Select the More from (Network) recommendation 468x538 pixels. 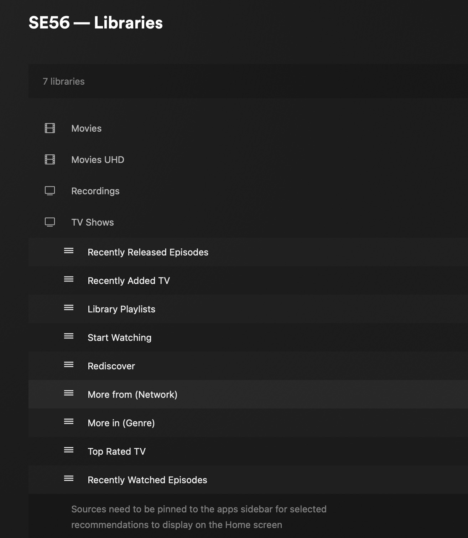(132, 395)
